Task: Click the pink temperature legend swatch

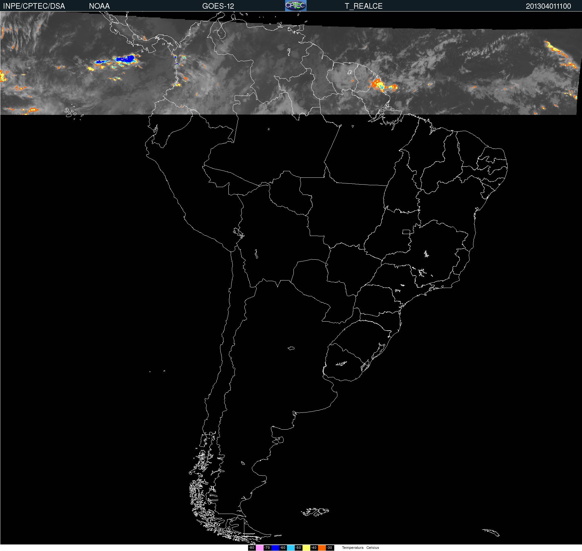Action: click(x=260, y=548)
